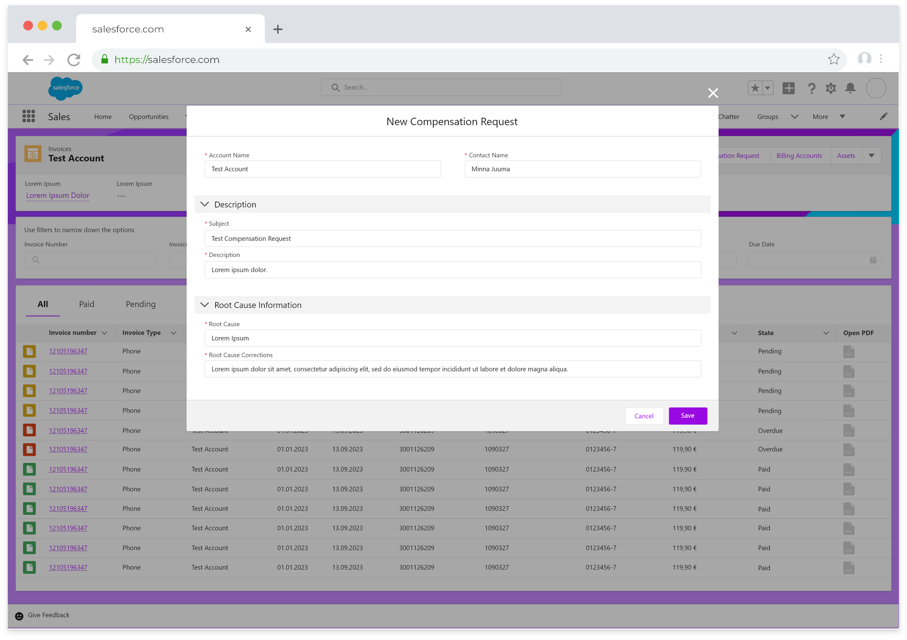Click the Save button
The width and height of the screenshot is (907, 640).
pyautogui.click(x=688, y=416)
